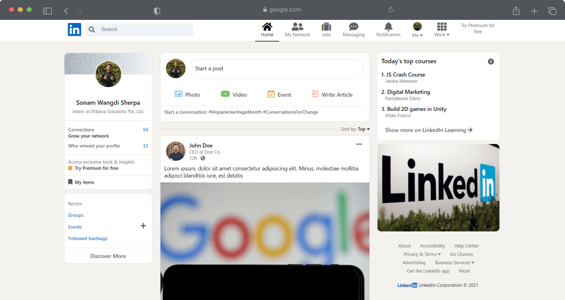Click Write Article button
Viewport: 565px width, 300px height.
(x=332, y=94)
